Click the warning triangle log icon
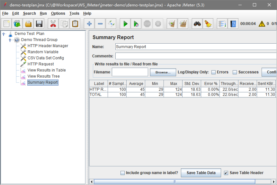The width and height of the screenshot is (277, 185). [262, 24]
